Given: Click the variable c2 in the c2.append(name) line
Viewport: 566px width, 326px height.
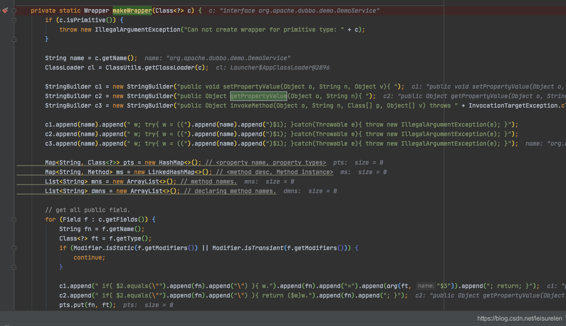Looking at the screenshot, I should click(x=49, y=134).
